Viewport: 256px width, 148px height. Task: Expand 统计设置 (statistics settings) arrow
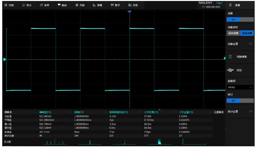pos(251,111)
